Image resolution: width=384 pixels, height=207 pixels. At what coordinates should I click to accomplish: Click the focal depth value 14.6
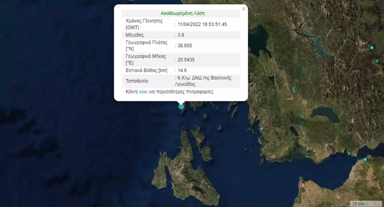[182, 70]
